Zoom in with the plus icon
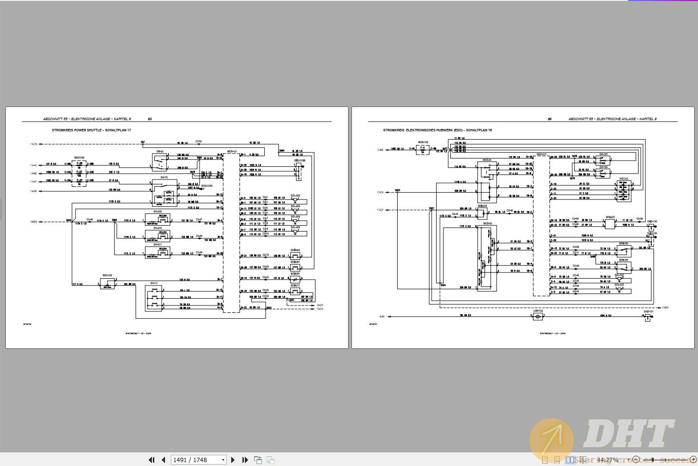The height and width of the screenshot is (466, 698). tap(693, 459)
